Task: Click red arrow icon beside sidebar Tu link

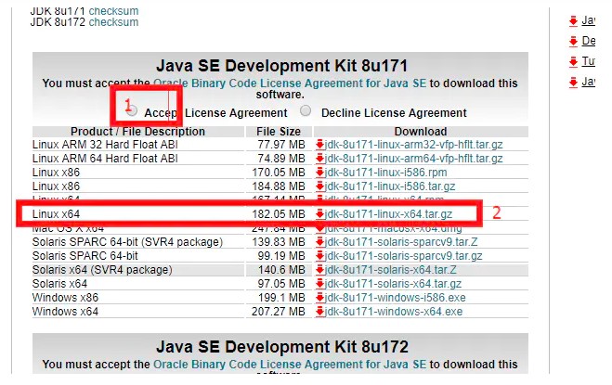Action: (573, 61)
